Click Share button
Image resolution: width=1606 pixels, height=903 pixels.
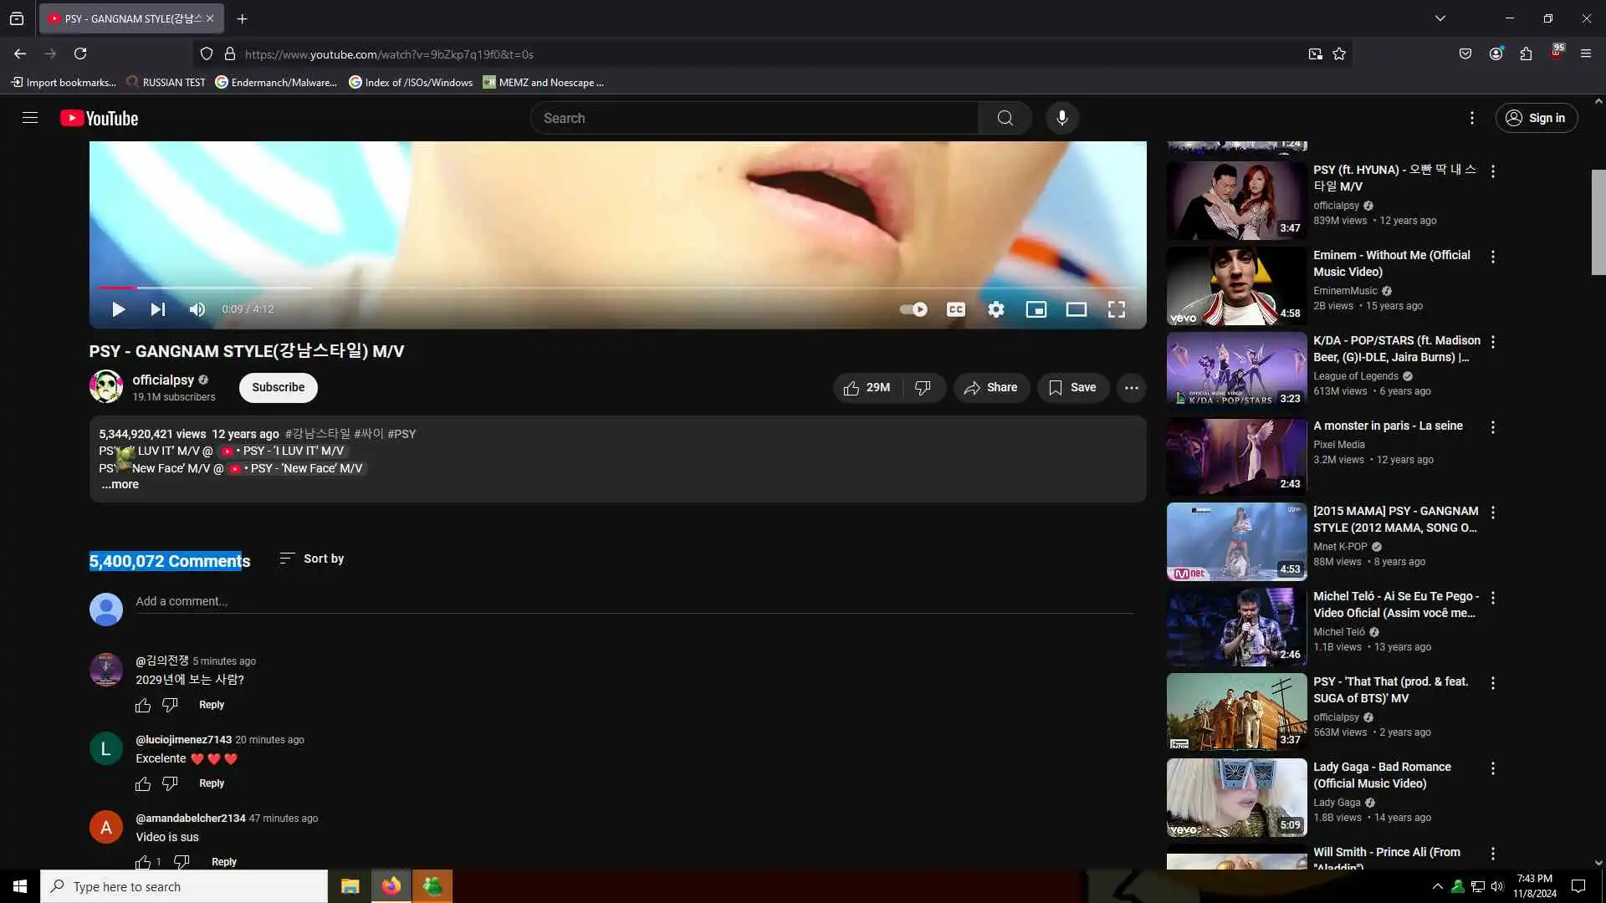(990, 387)
